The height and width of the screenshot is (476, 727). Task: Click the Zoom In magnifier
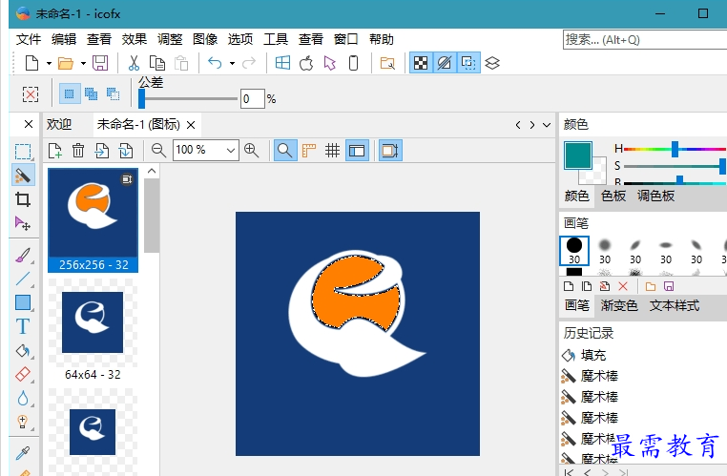252,150
